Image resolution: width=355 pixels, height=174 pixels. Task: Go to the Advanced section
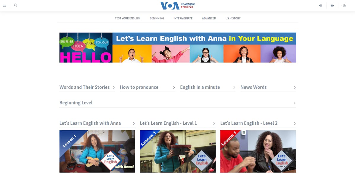click(x=209, y=19)
